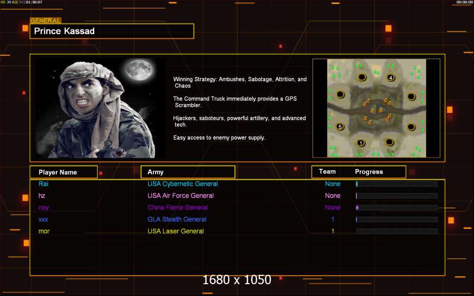Select player name Rai

coord(43,184)
